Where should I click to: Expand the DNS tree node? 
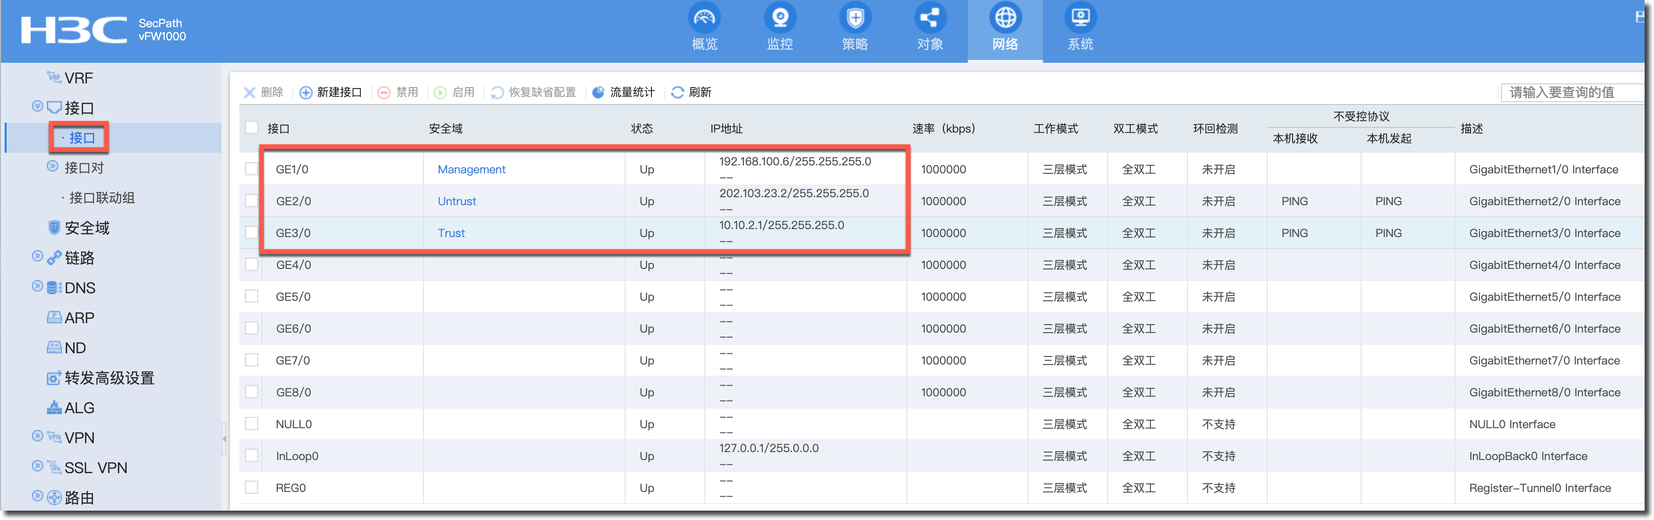coord(37,287)
